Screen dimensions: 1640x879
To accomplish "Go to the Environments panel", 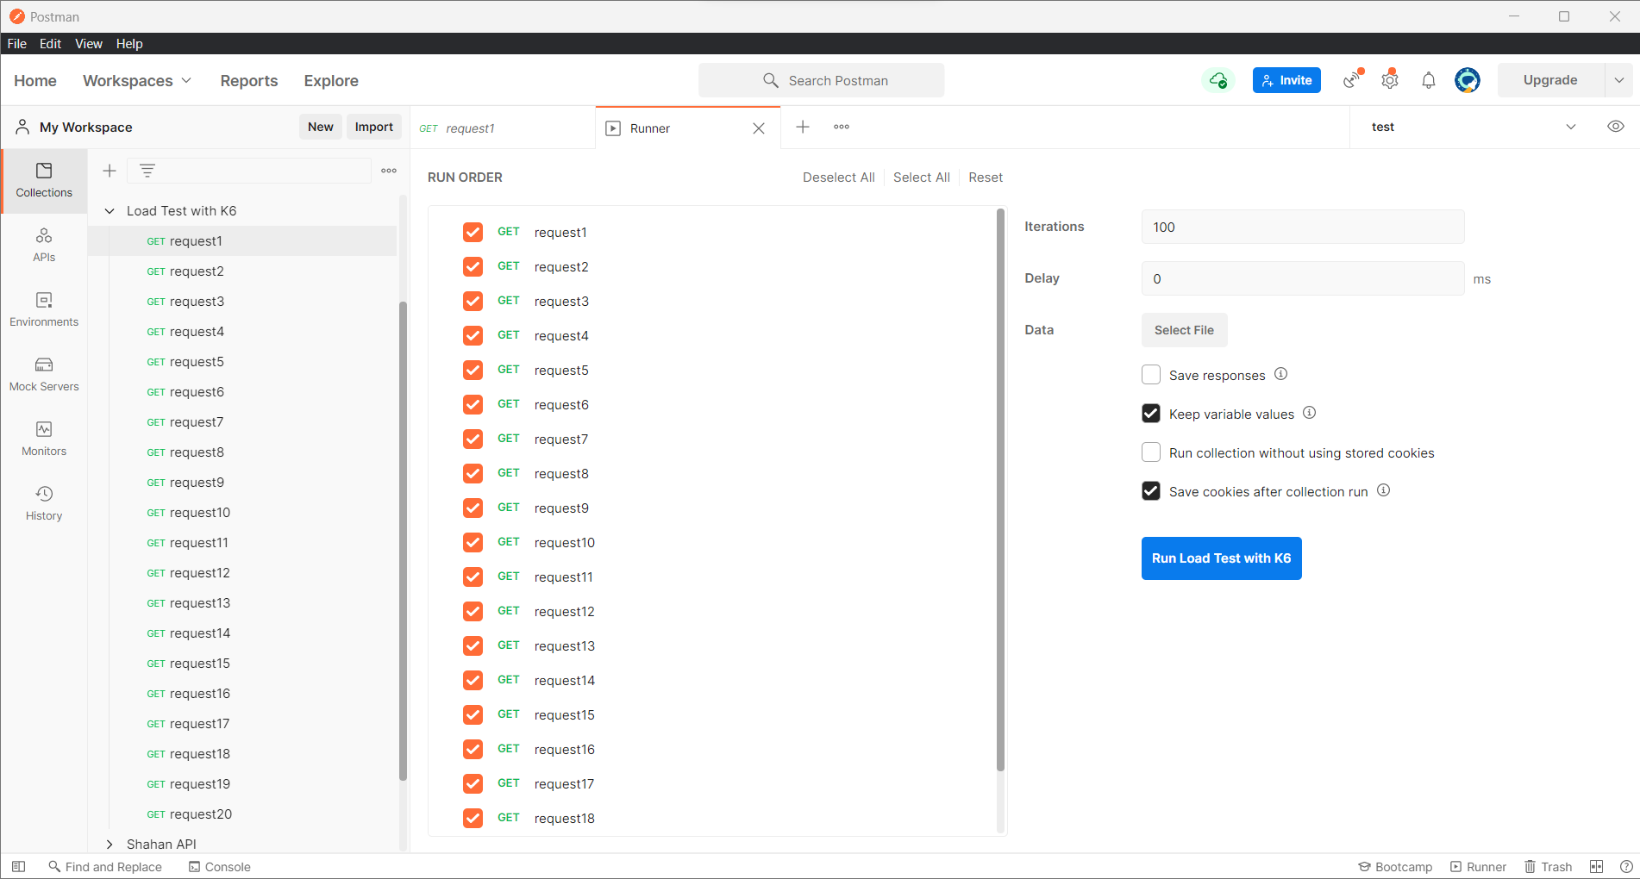I will [44, 309].
